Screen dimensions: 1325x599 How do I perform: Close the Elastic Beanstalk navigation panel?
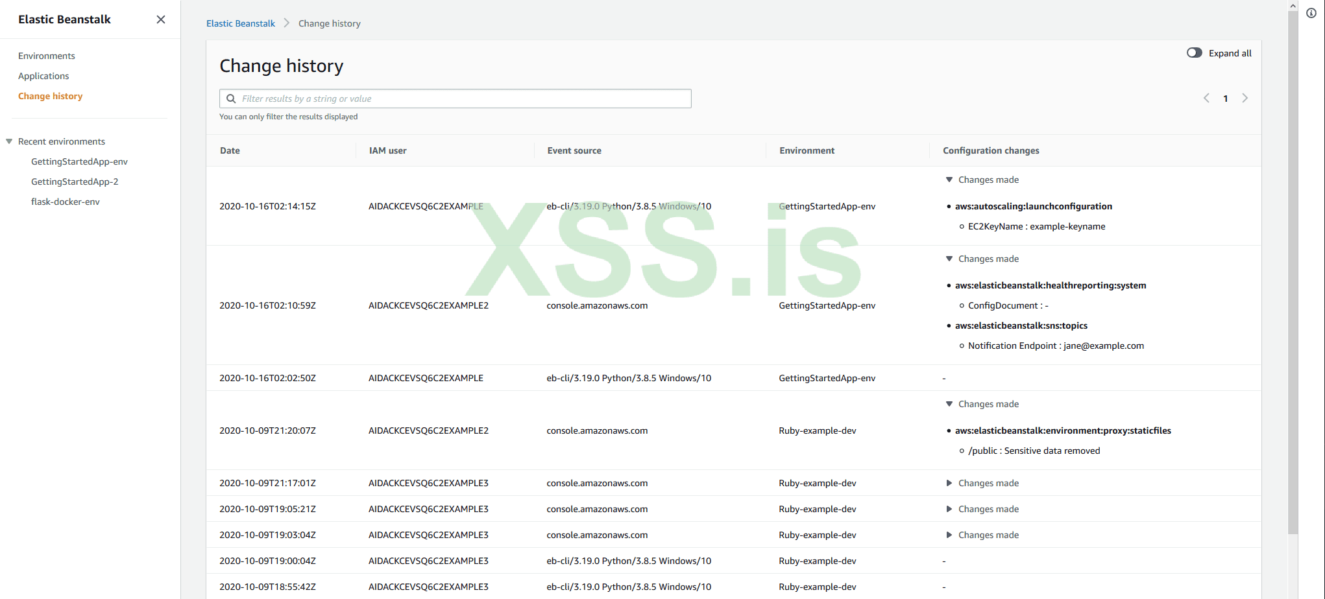click(161, 19)
